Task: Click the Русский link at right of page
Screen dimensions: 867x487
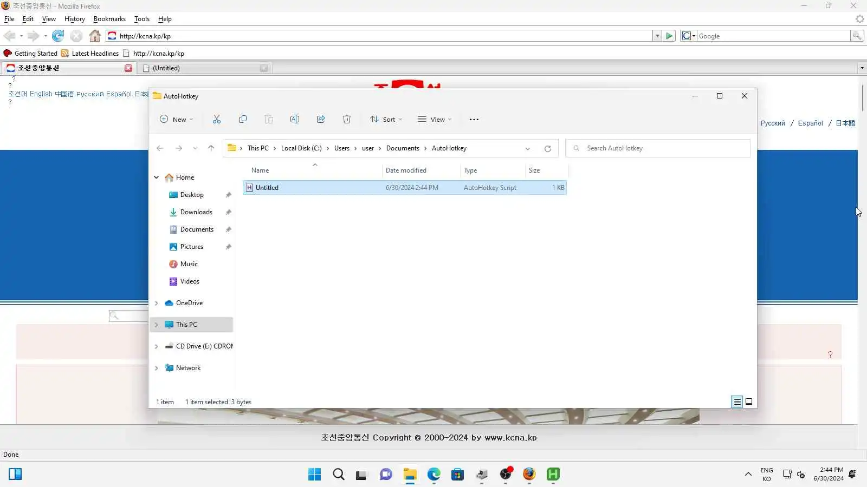Action: pos(773,123)
